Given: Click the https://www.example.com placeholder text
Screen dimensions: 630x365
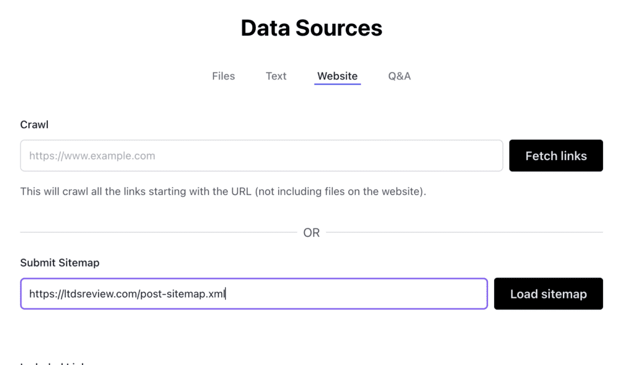Looking at the screenshot, I should click(x=92, y=156).
